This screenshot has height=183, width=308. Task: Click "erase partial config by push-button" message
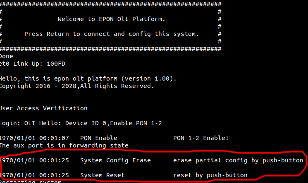pyautogui.click(x=238, y=160)
